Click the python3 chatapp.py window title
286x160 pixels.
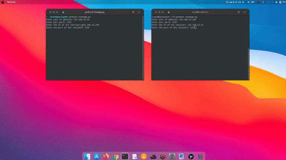pos(95,12)
